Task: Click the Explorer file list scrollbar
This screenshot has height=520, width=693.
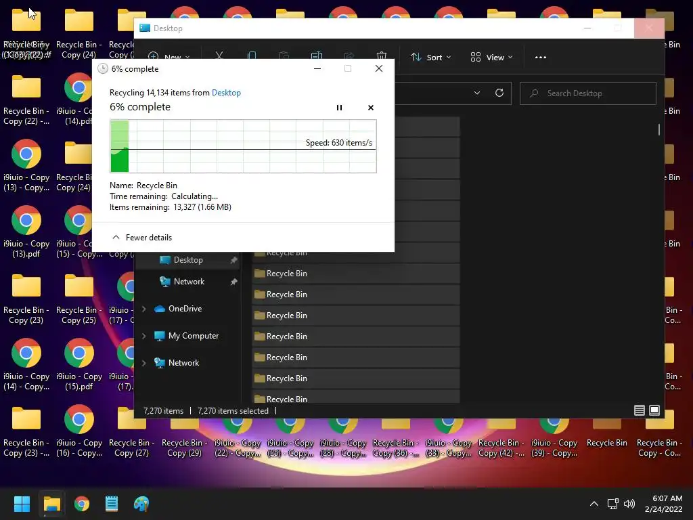Action: [x=659, y=129]
